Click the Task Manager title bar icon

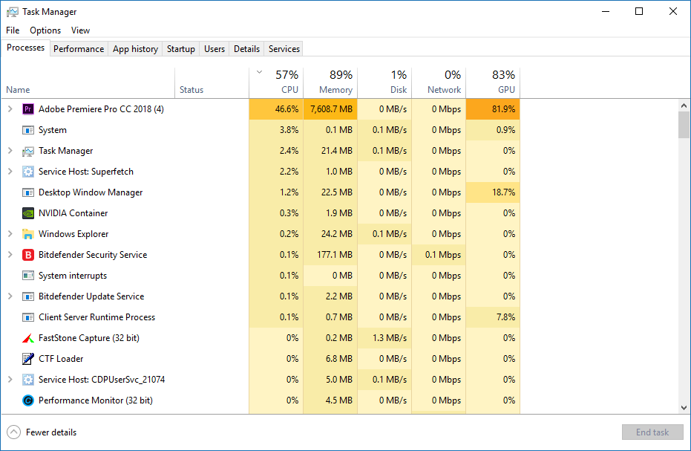(x=13, y=12)
